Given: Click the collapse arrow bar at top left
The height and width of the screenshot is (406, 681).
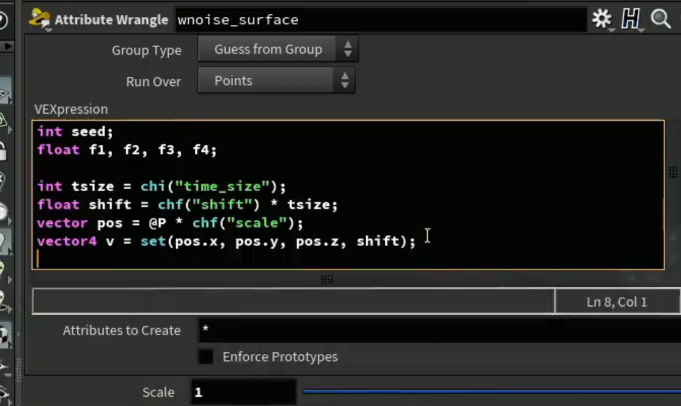Looking at the screenshot, I should [7, 46].
